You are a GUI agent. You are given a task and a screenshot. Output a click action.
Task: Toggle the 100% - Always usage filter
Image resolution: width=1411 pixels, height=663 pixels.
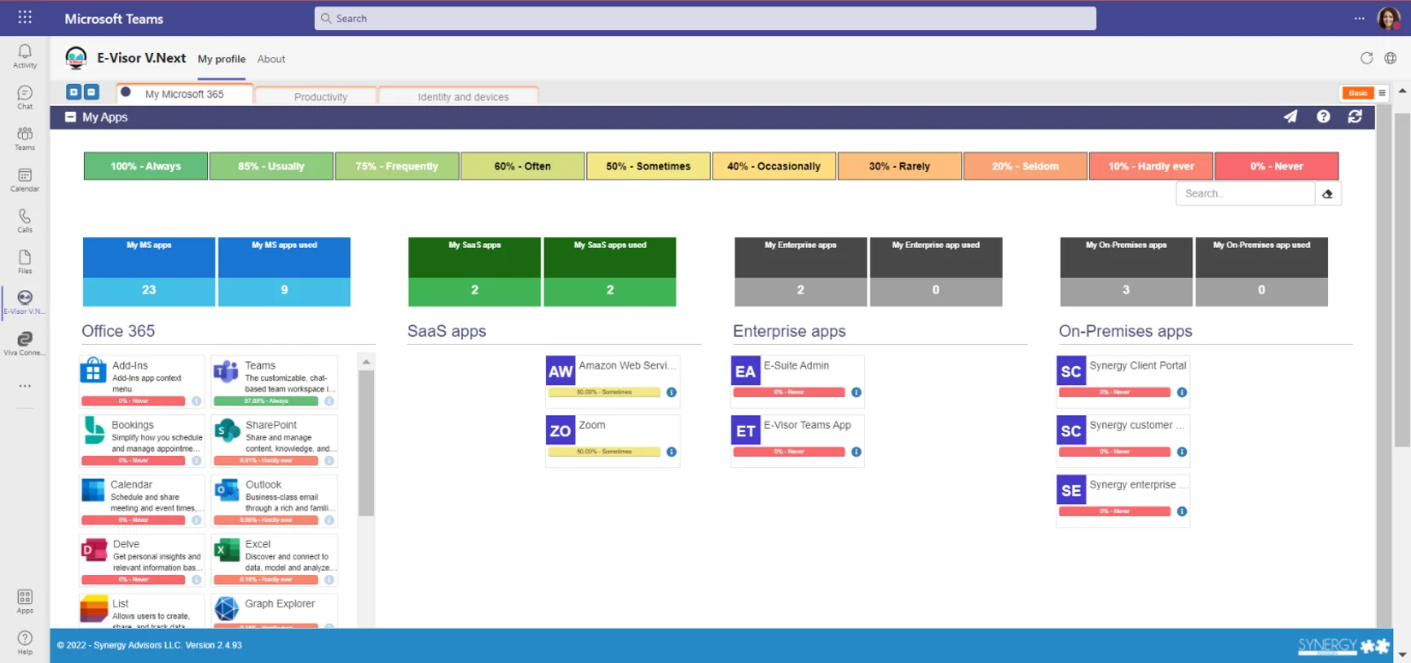pyautogui.click(x=145, y=166)
